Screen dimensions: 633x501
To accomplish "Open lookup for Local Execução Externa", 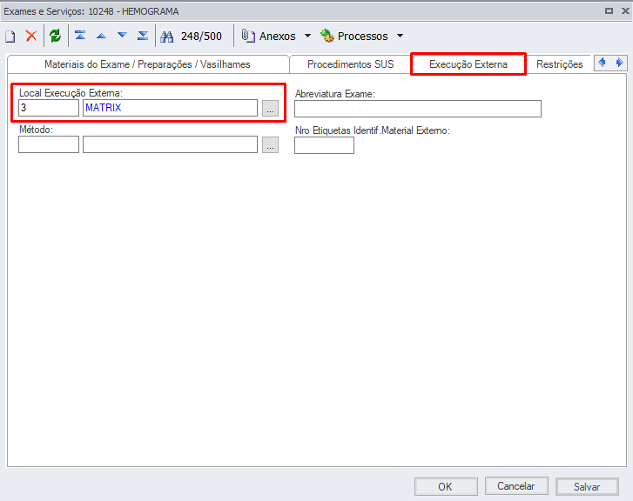I will [x=270, y=108].
